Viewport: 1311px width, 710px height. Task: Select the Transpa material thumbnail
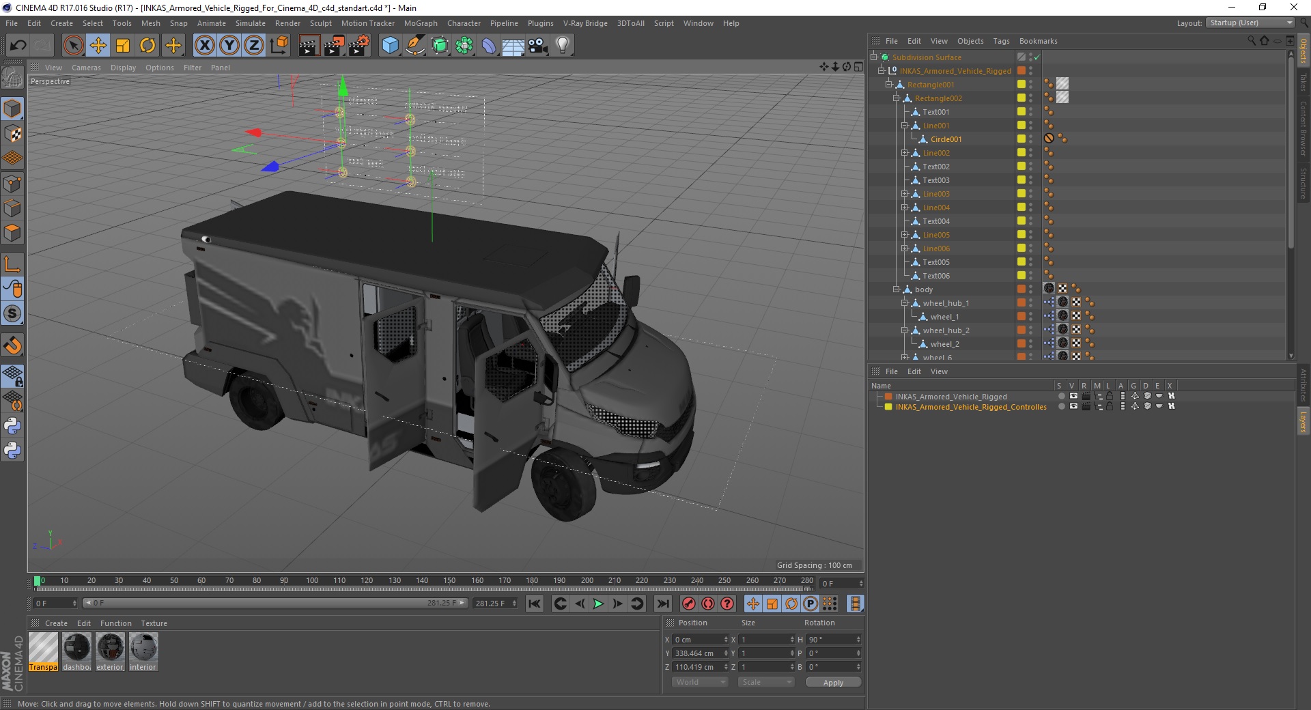[43, 652]
